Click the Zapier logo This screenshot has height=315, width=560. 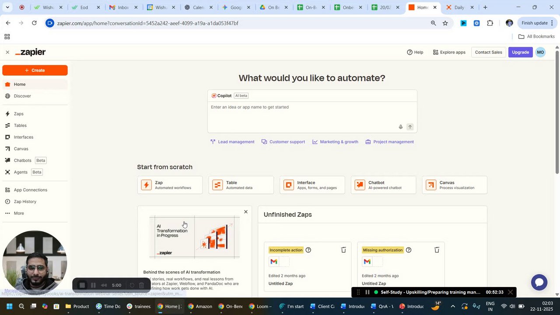click(31, 52)
